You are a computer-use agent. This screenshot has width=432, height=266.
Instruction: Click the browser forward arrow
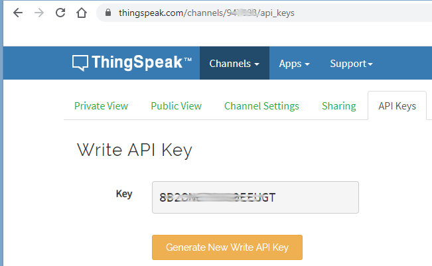coord(39,13)
